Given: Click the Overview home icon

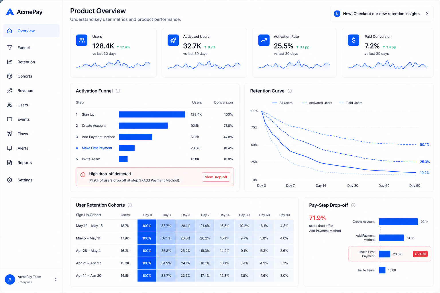Looking at the screenshot, I should pyautogui.click(x=10, y=31).
